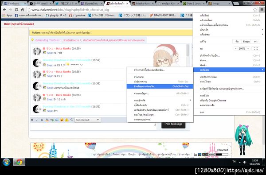Bookmark this page with the star icon
Image resolution: width=266 pixels, height=175 pixels.
(255, 10)
